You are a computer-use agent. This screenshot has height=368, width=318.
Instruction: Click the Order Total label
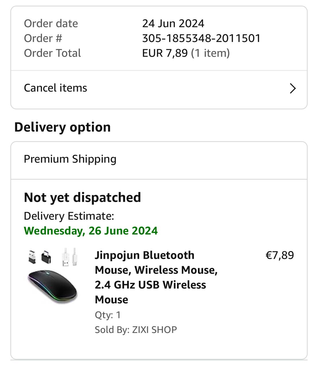pos(52,53)
